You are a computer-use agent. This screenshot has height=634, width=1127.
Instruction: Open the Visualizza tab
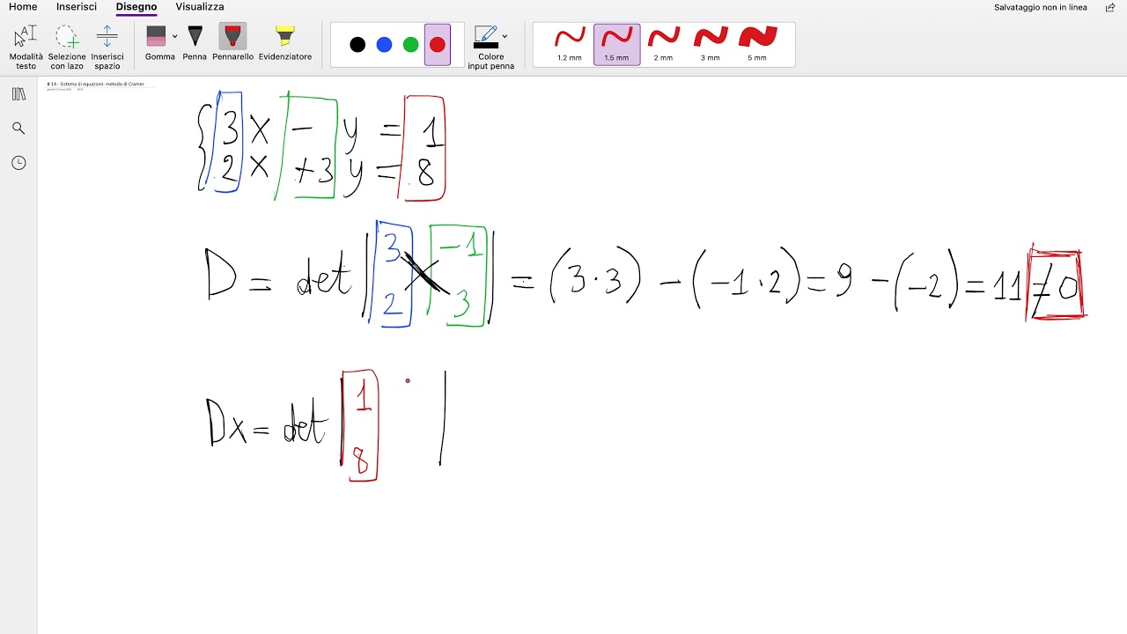tap(200, 7)
